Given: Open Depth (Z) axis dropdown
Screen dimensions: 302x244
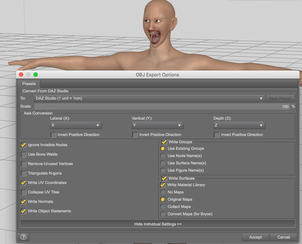Looking at the screenshot, I should coord(239,125).
